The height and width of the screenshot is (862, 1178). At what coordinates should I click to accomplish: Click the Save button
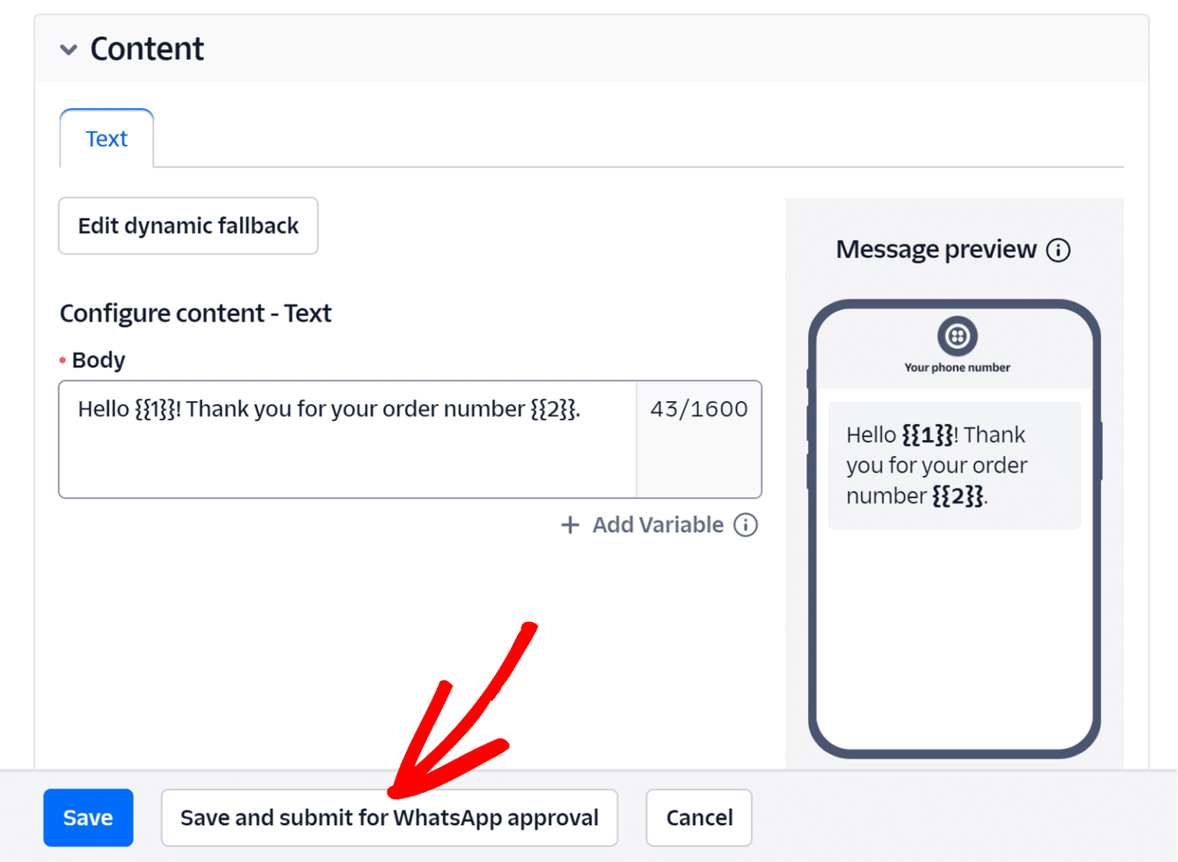pos(87,818)
